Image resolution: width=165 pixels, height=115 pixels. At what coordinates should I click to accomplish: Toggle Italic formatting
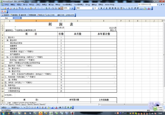[104, 8]
